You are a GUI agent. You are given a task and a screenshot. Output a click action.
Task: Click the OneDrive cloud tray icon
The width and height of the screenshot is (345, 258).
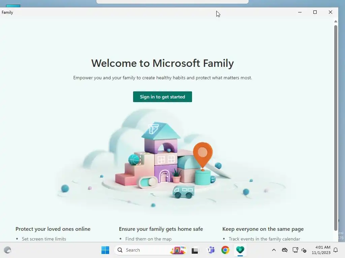(x=284, y=250)
